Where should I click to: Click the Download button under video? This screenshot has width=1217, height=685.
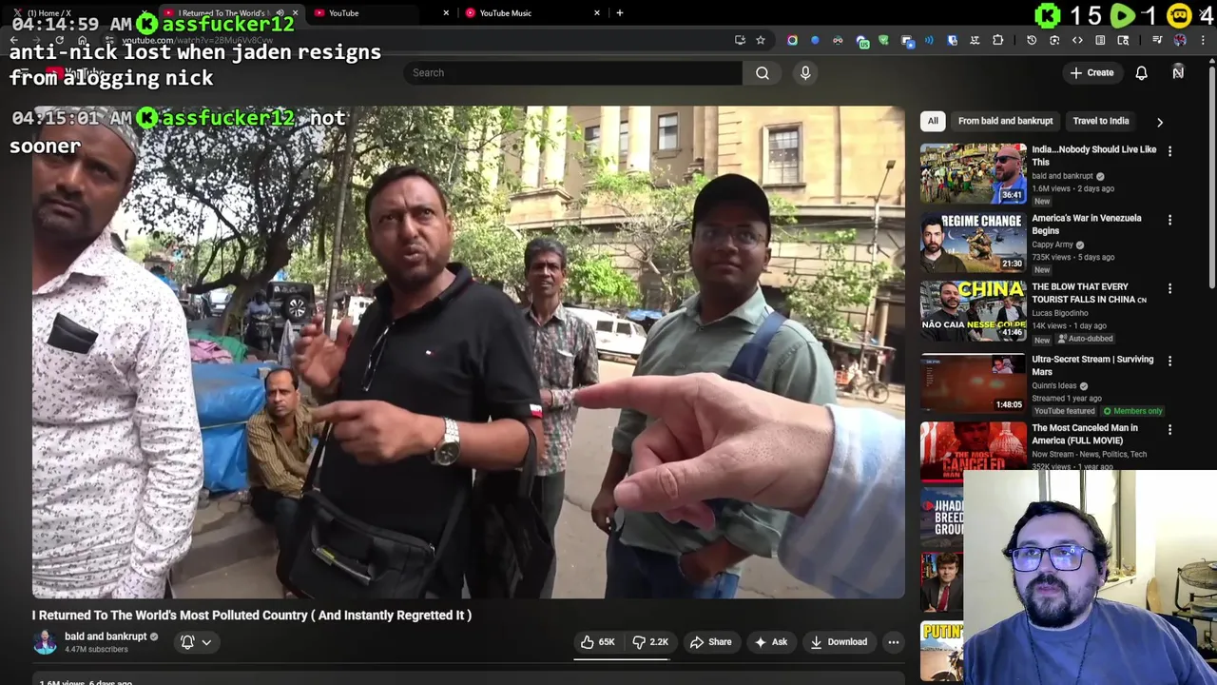coord(839,642)
